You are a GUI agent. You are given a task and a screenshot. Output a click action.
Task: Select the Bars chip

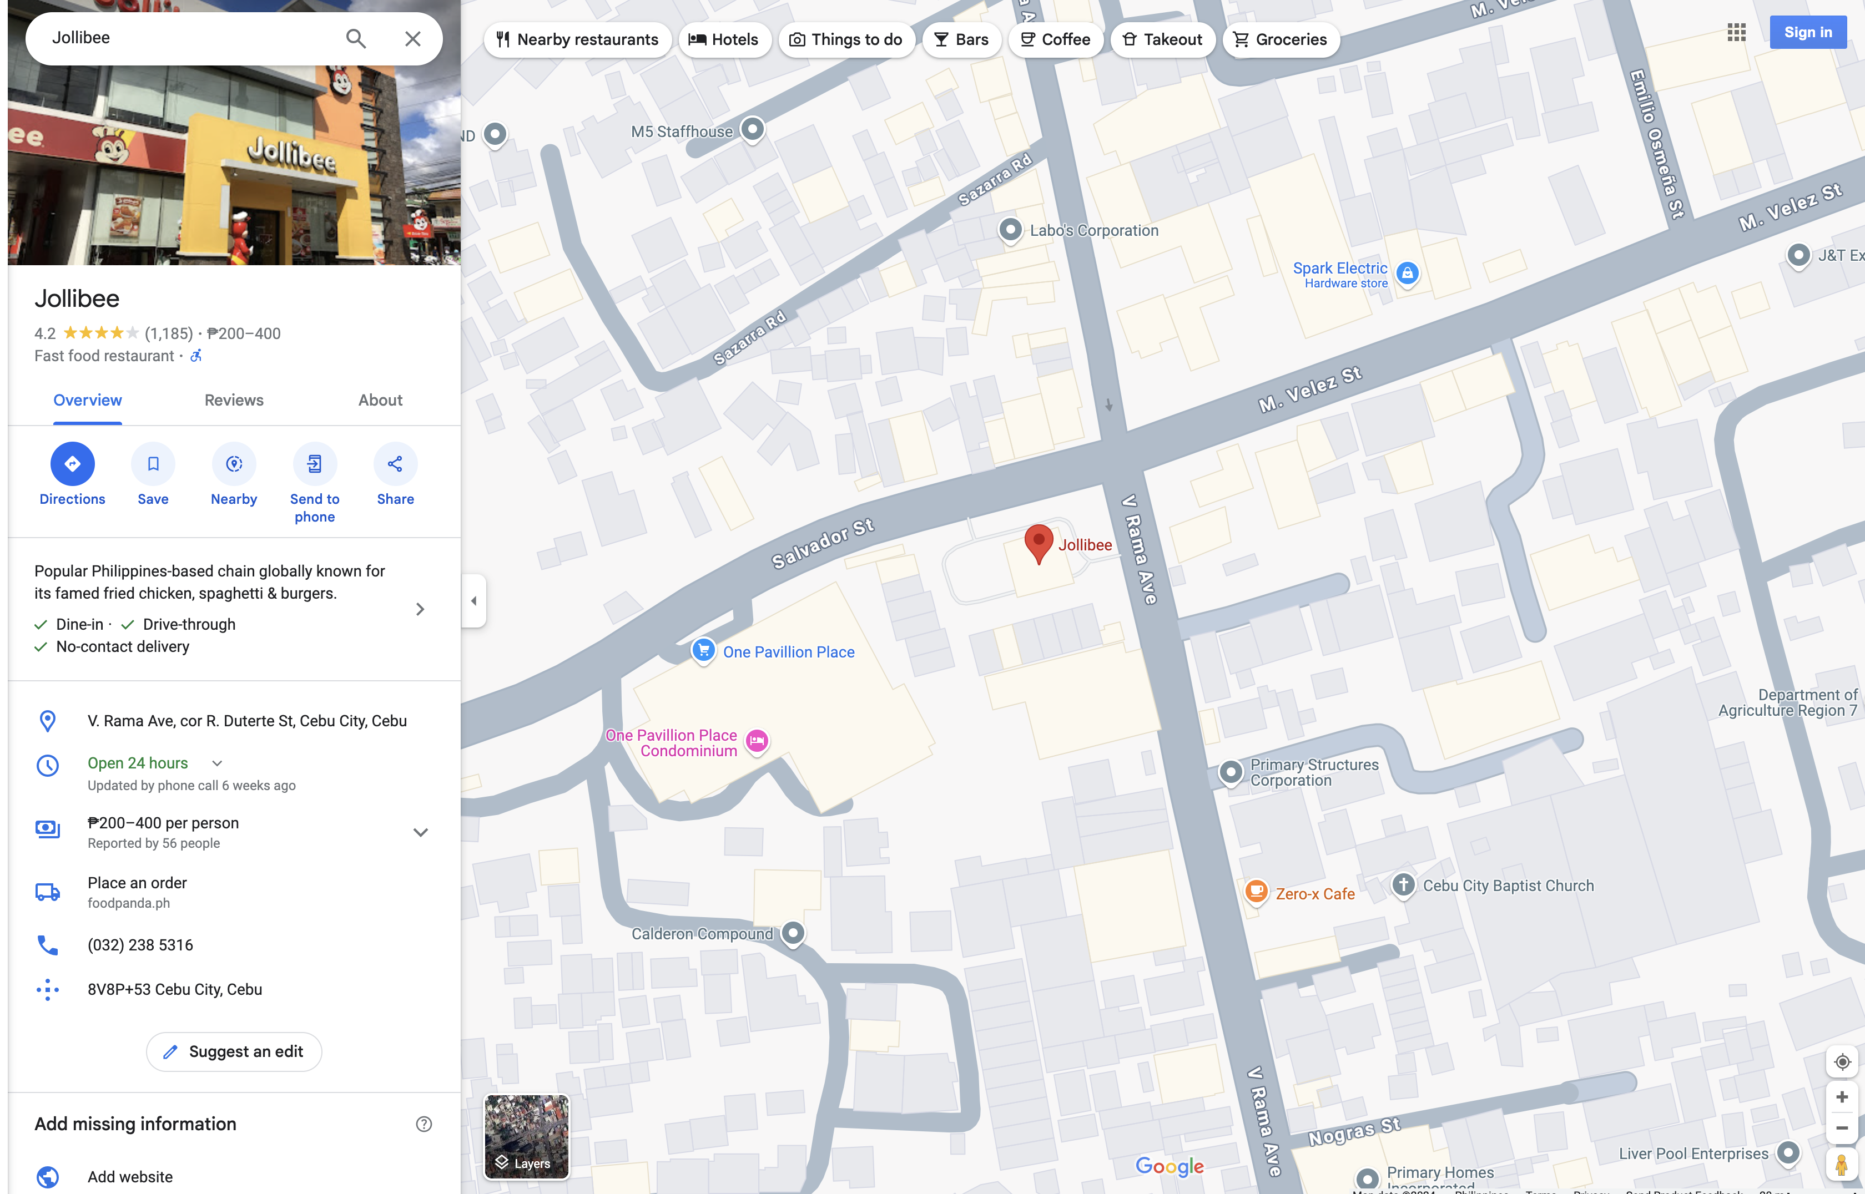pos(961,39)
